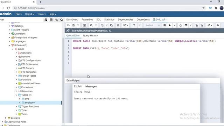224x126 pixels.
Task: Collapse the public schema node
Action: click(13, 49)
